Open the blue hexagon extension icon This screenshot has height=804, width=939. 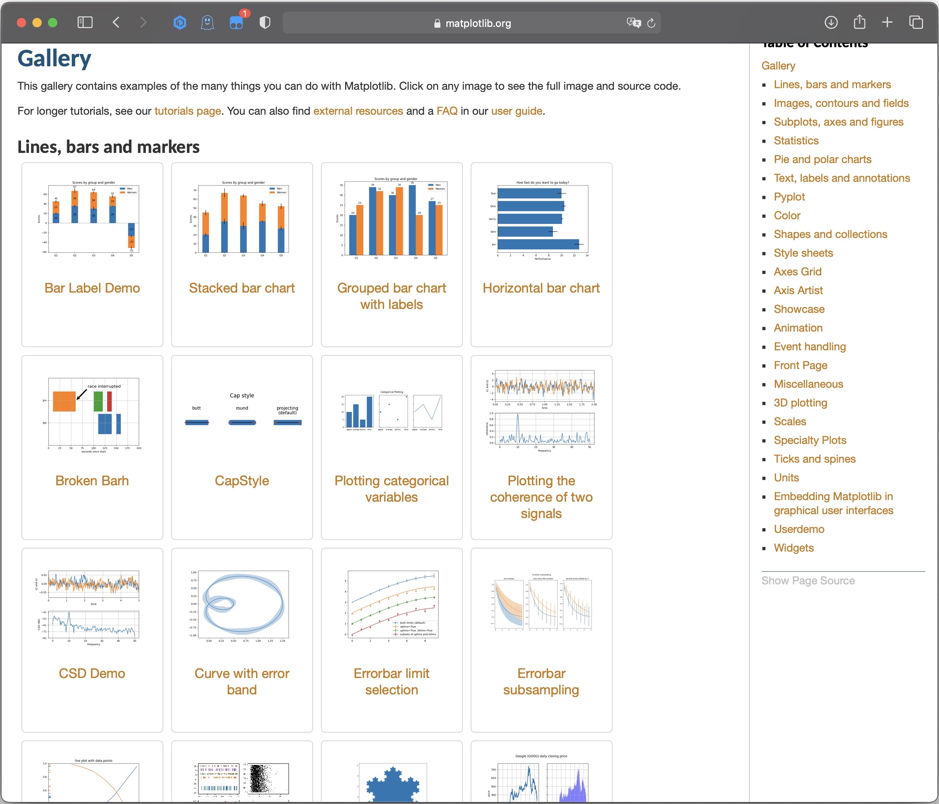[180, 22]
